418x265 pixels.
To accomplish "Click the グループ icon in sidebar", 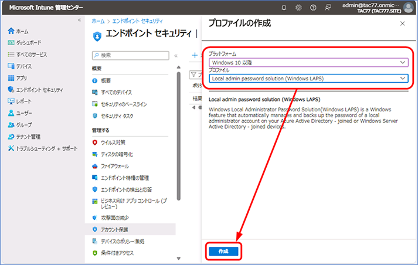I will coord(11,125).
